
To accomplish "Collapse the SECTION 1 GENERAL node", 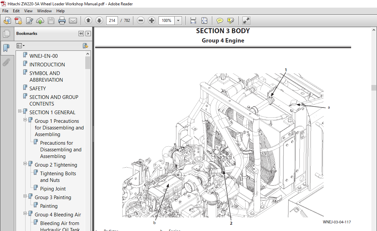I will point(20,111).
